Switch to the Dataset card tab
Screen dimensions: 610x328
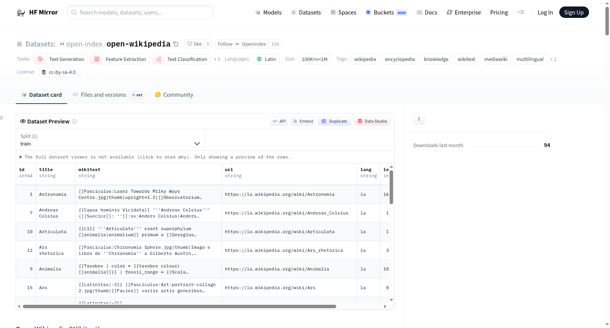42,95
